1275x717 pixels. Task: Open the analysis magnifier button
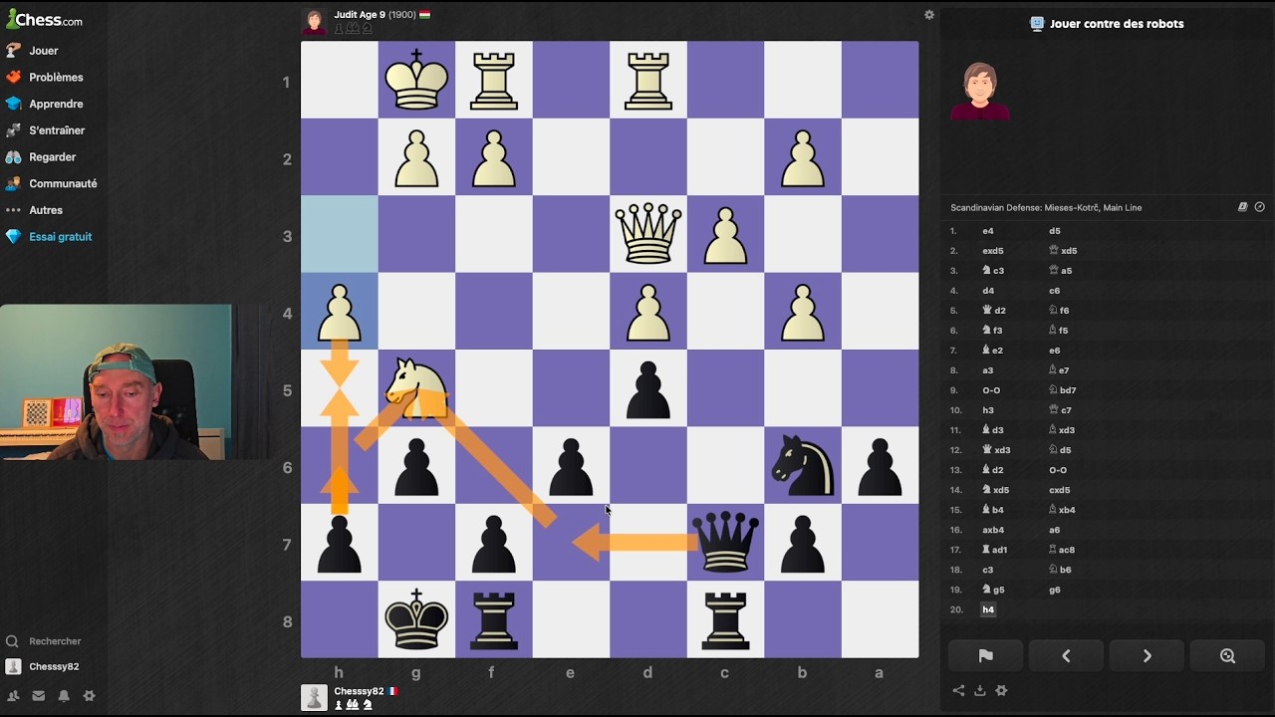pos(1227,656)
